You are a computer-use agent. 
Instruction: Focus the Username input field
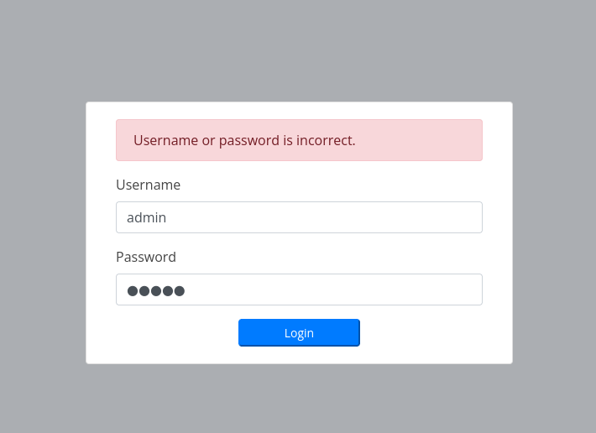coord(299,217)
